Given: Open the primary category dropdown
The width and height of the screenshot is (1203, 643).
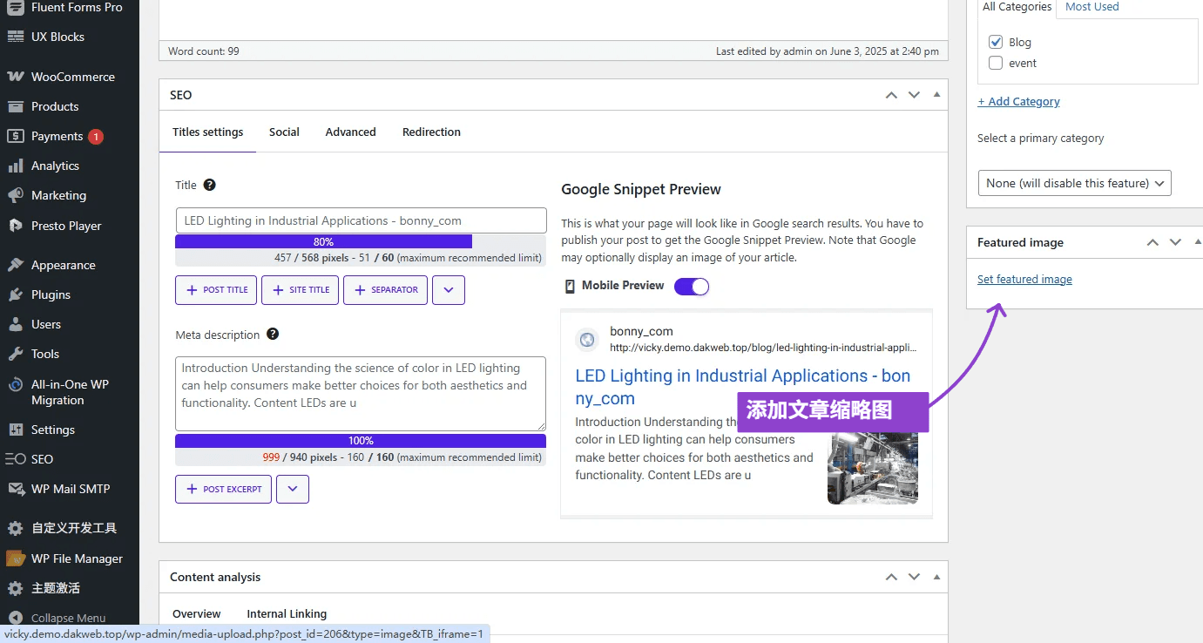Looking at the screenshot, I should coord(1074,183).
